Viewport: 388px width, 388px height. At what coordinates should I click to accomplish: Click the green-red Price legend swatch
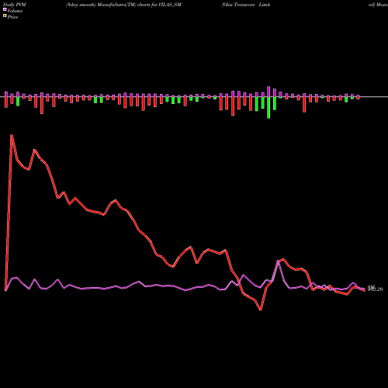coord(5,16)
